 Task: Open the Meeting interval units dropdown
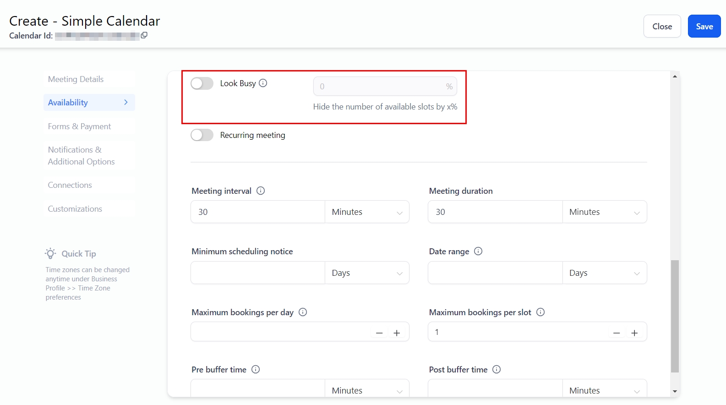pyautogui.click(x=367, y=212)
